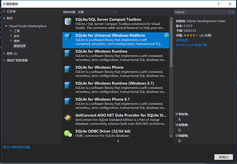Collapse the 联机 tree node
The height and width of the screenshot is (164, 237).
[4, 18]
